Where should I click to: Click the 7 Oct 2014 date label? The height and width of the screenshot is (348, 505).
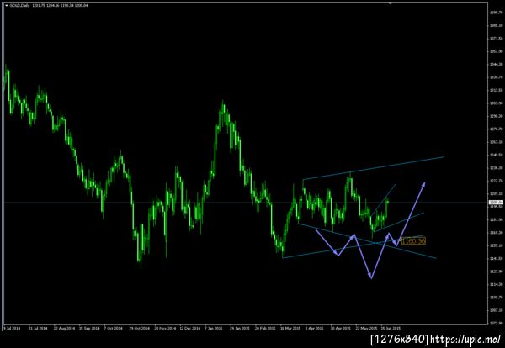click(x=114, y=329)
